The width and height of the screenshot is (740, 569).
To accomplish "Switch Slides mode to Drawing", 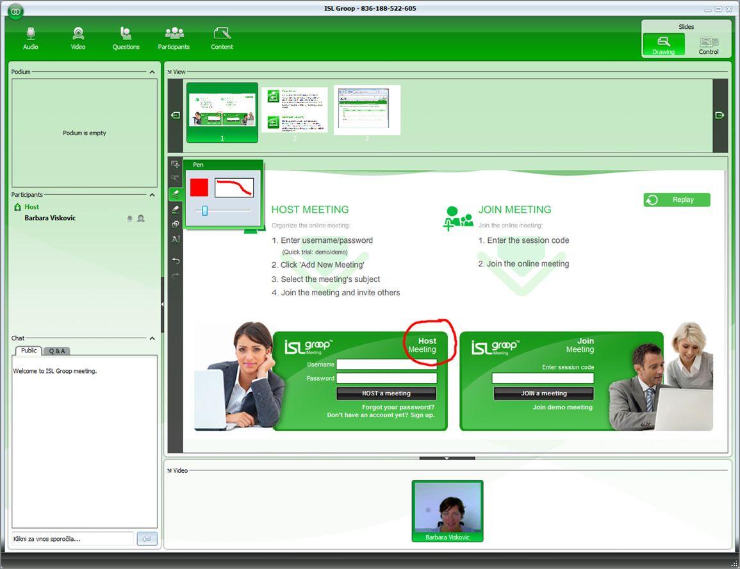I will tap(664, 45).
